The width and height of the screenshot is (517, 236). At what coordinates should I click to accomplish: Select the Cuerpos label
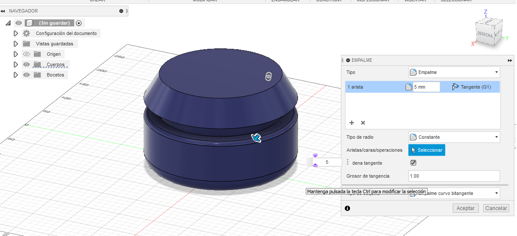(56, 64)
